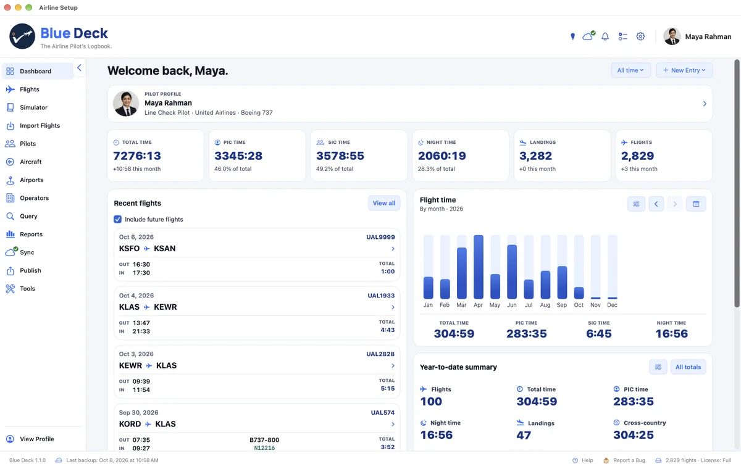Open the checklist tasks icon in header

[623, 36]
